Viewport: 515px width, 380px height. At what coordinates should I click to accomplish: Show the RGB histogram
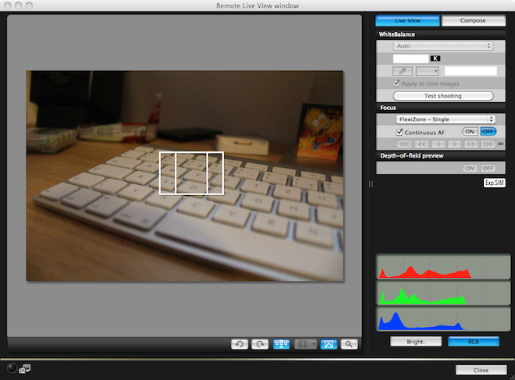(474, 342)
